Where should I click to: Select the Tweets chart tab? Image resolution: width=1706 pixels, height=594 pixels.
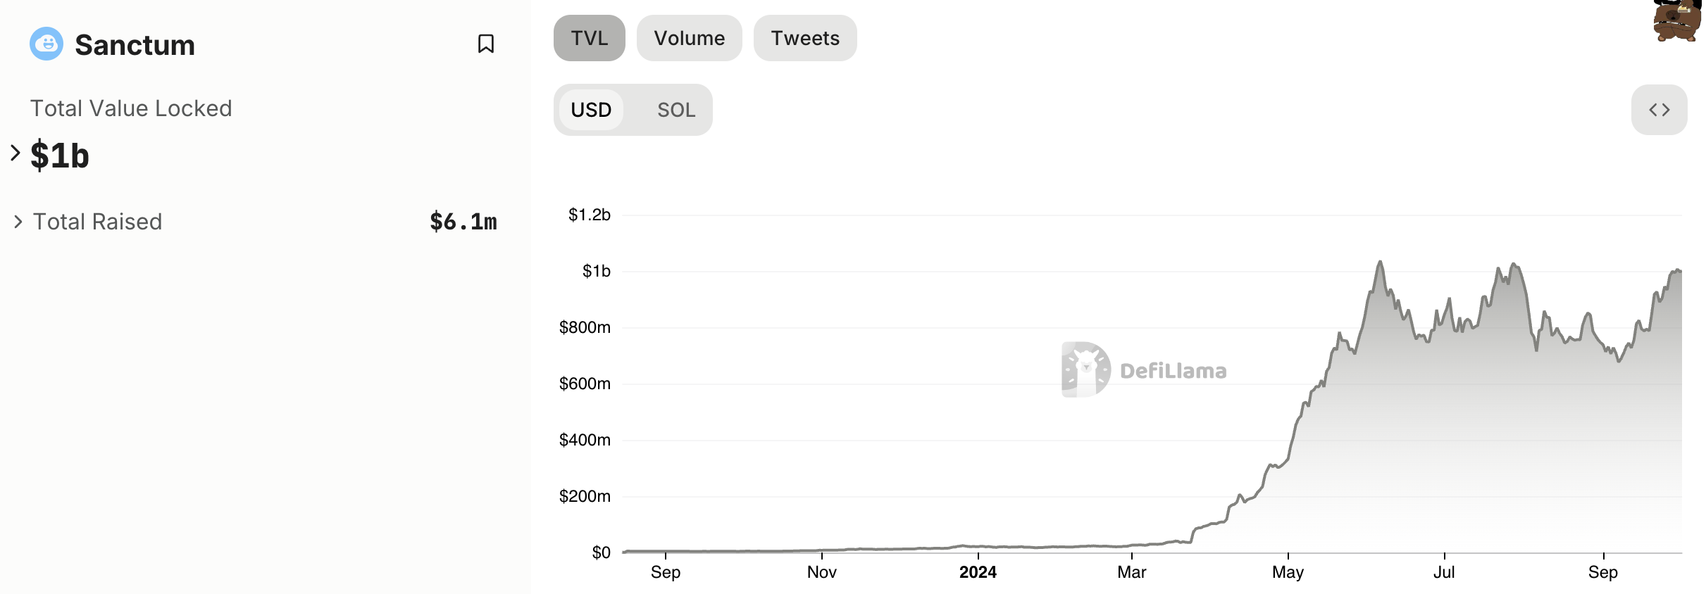805,38
